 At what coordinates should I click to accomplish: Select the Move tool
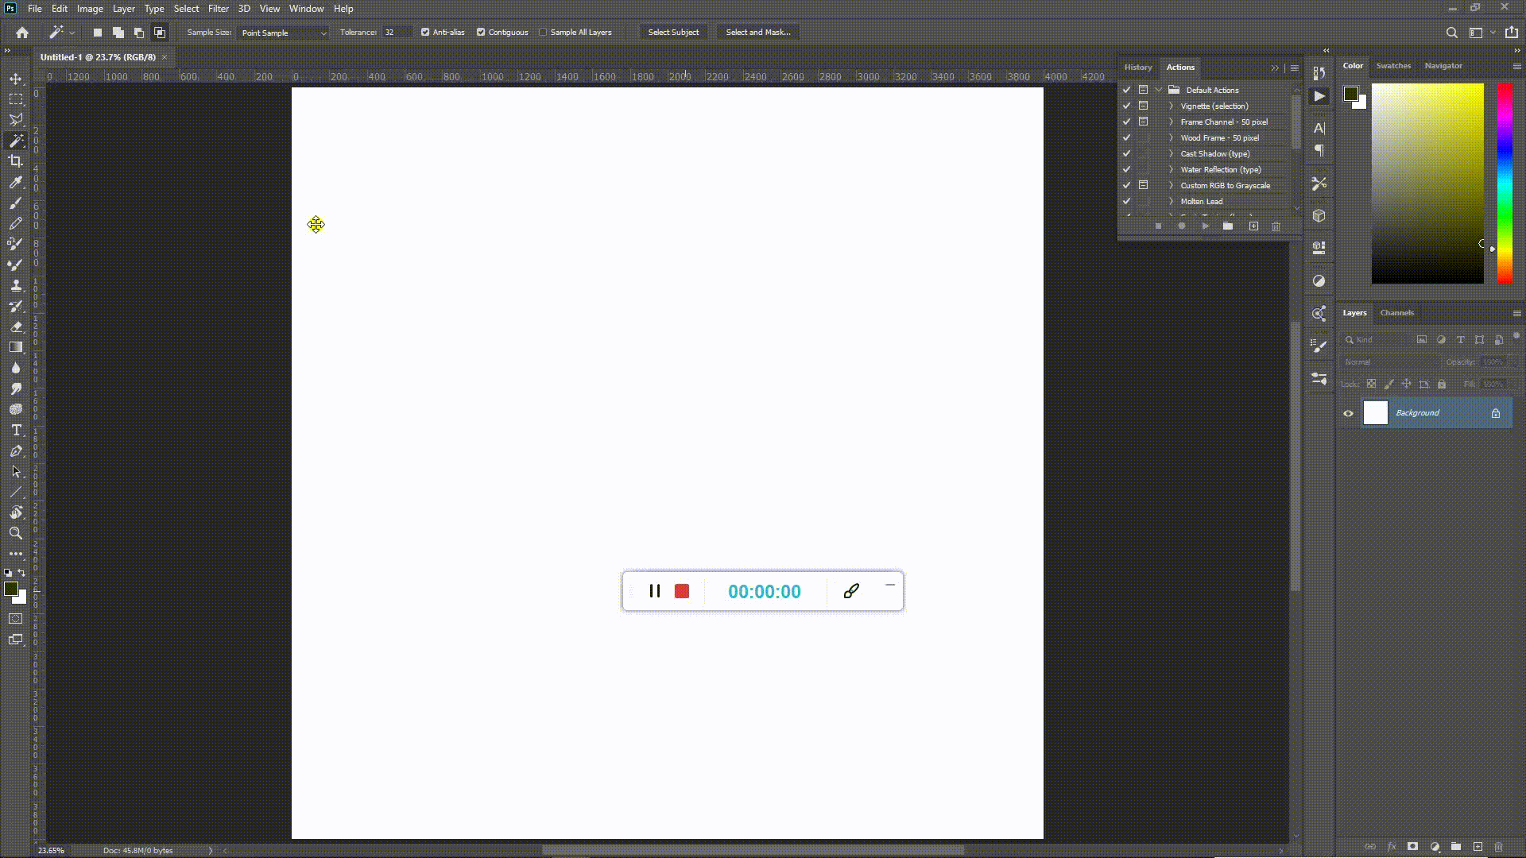15,79
